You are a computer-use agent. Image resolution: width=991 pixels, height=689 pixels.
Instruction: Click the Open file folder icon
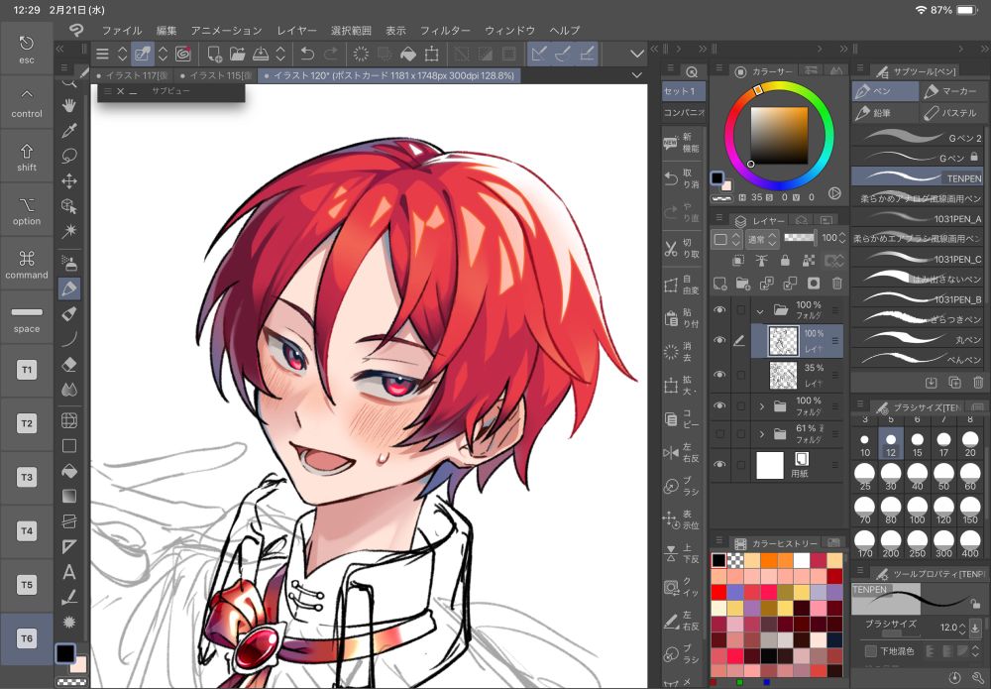(x=238, y=55)
